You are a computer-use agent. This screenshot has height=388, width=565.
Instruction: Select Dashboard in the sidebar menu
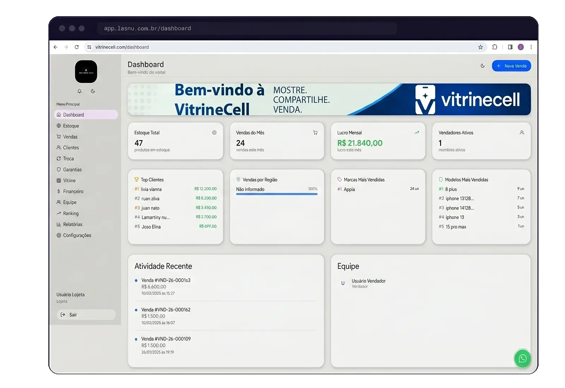click(86, 115)
